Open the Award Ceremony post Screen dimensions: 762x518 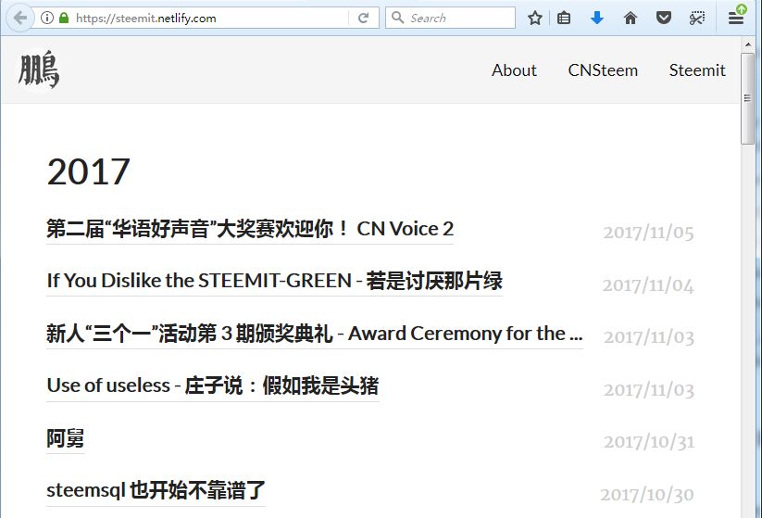315,334
